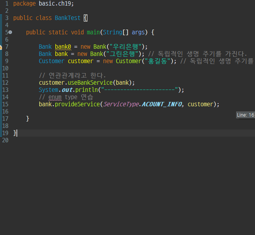Click the warning marker icon beside line 7
Image resolution: width=255 pixels, height=235 pixels.
[1, 47]
